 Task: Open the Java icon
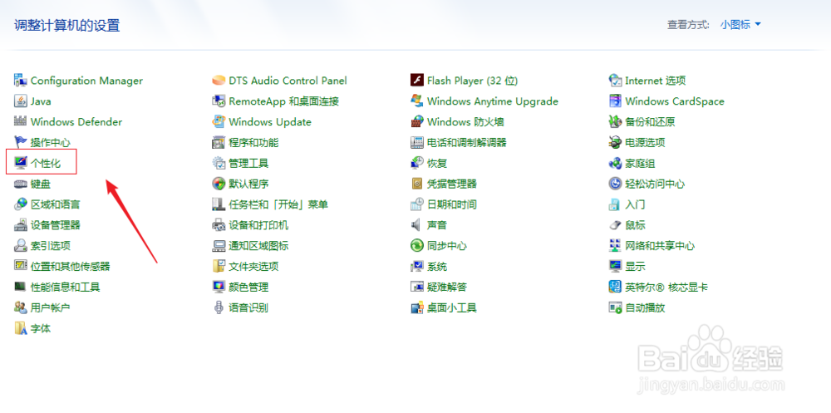pos(21,101)
